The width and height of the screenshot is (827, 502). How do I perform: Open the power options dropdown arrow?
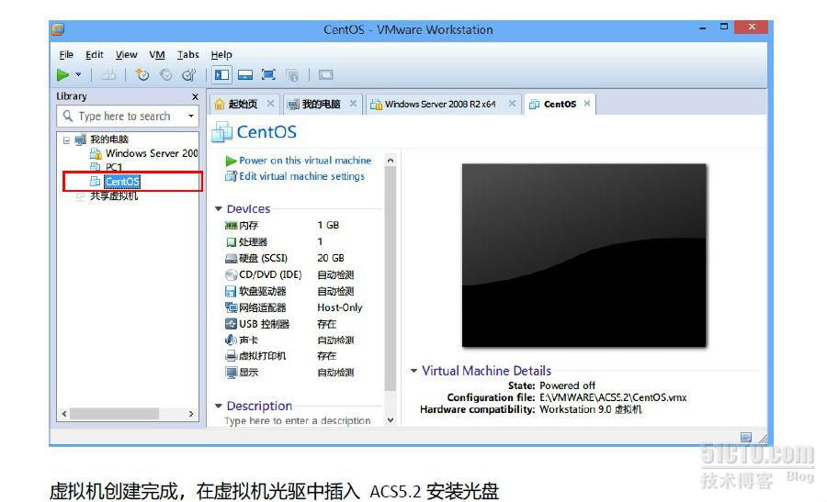tap(79, 75)
